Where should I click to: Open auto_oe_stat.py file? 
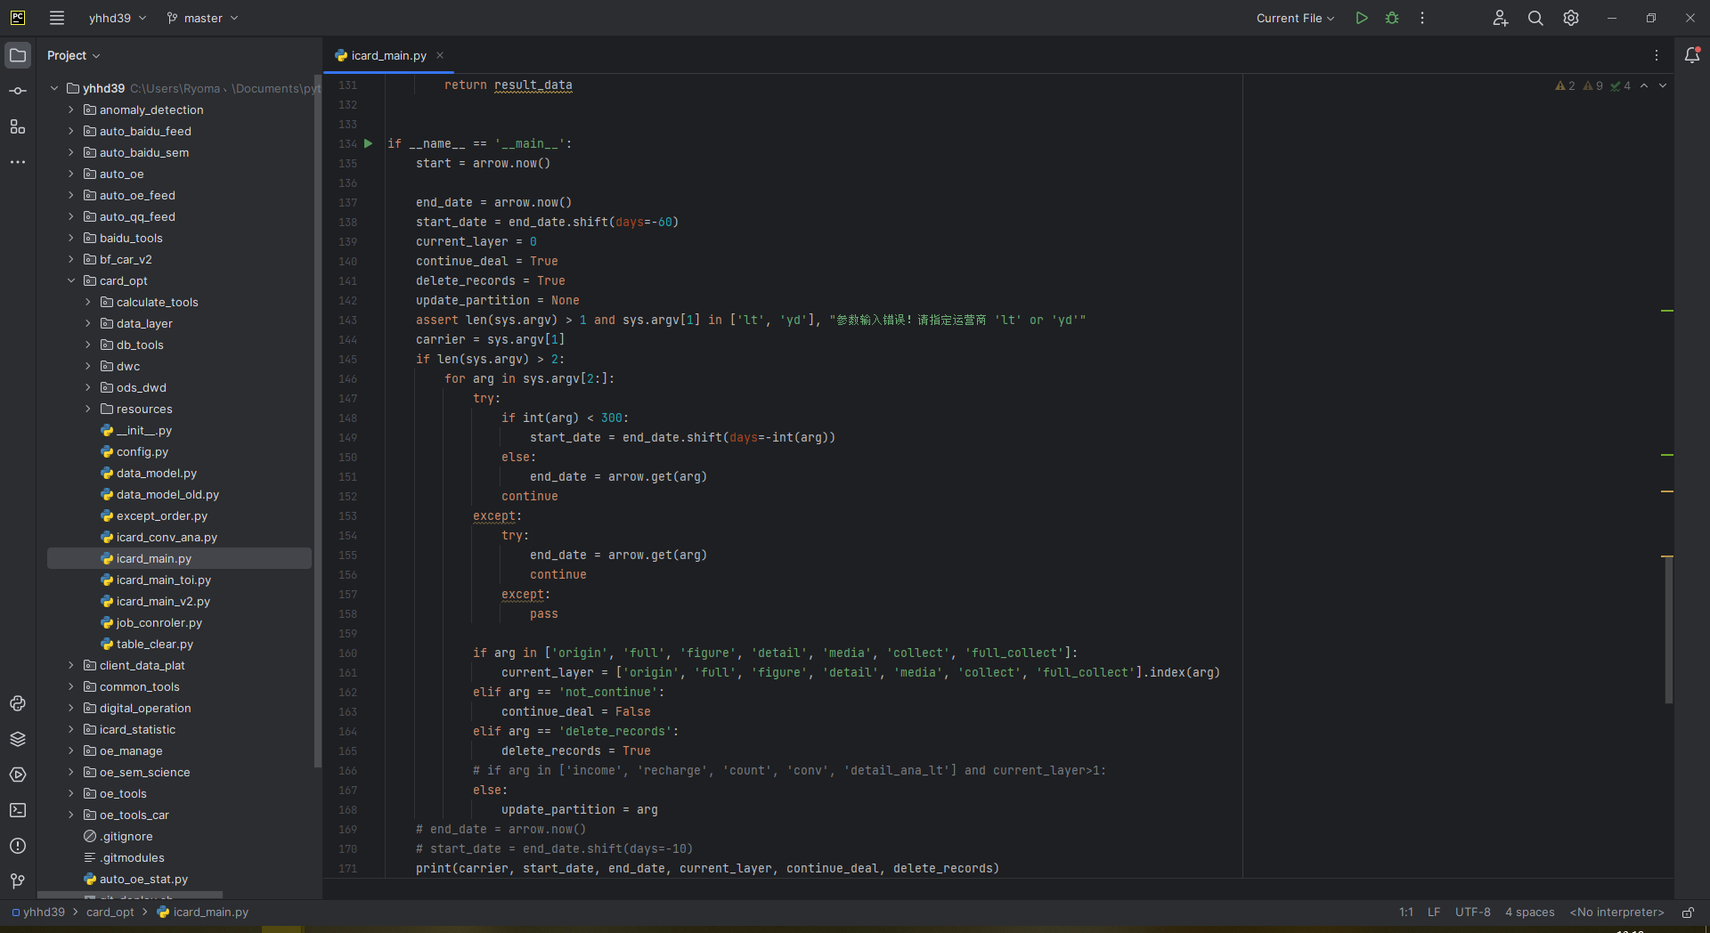point(143,879)
